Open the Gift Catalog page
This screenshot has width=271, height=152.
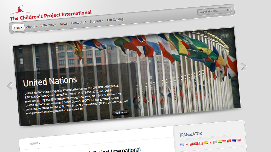tap(115, 20)
